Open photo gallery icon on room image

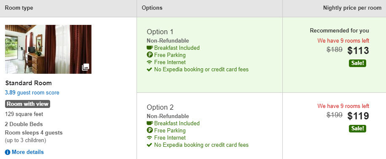coord(86,67)
